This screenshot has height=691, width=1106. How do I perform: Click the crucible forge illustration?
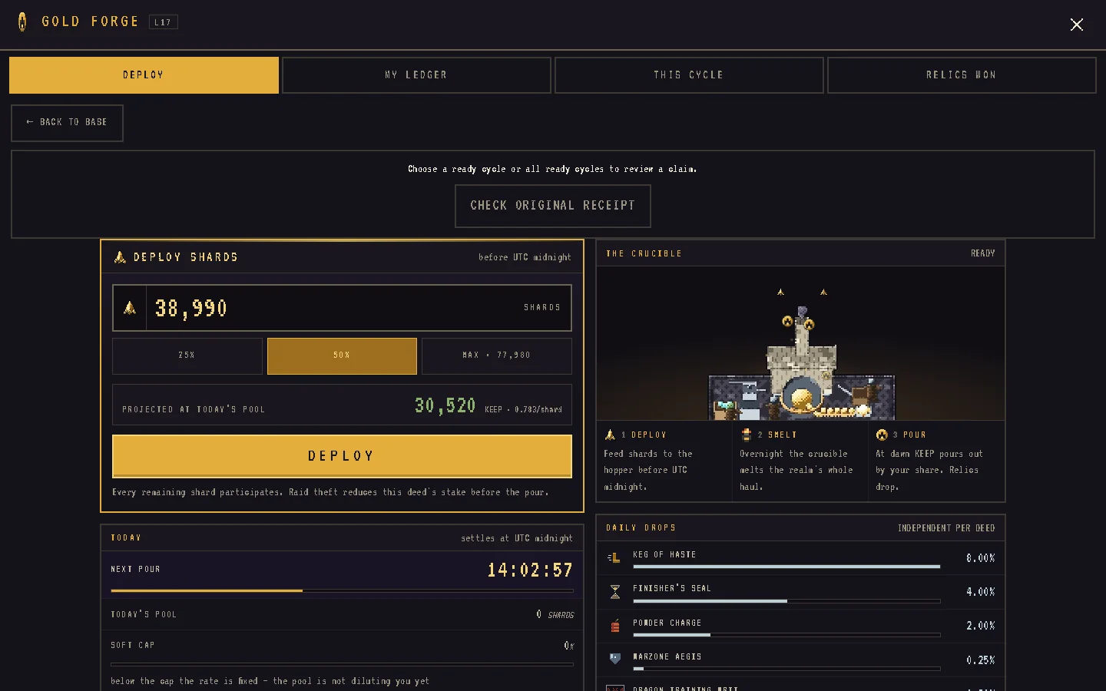point(801,343)
